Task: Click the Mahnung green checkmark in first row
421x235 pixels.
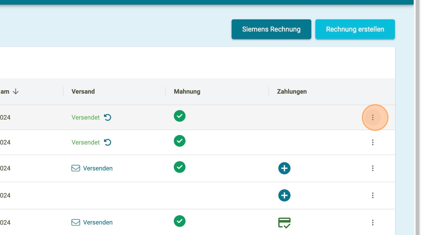Action: (x=180, y=116)
